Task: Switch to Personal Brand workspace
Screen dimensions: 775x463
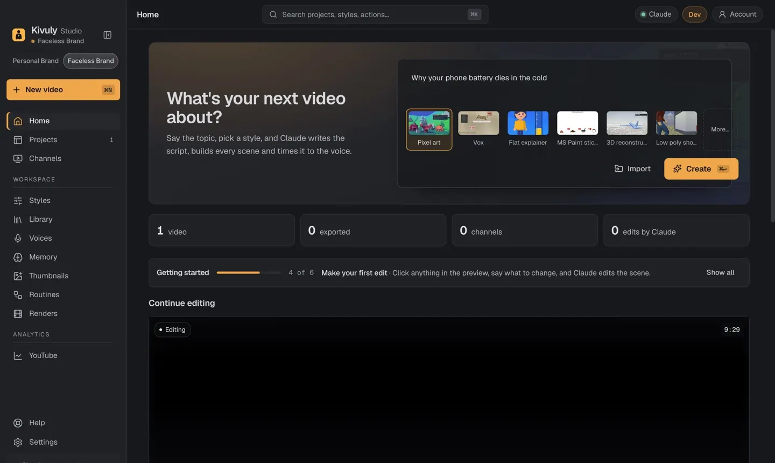Action: pos(36,61)
